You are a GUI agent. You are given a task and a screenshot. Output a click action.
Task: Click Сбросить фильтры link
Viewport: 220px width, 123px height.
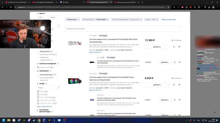(x=168, y=19)
